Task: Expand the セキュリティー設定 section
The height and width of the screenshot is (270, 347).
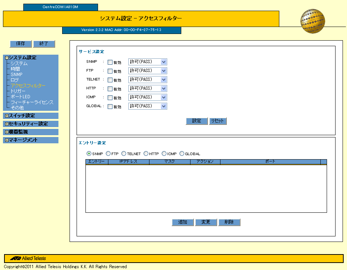Action: click(x=7, y=124)
